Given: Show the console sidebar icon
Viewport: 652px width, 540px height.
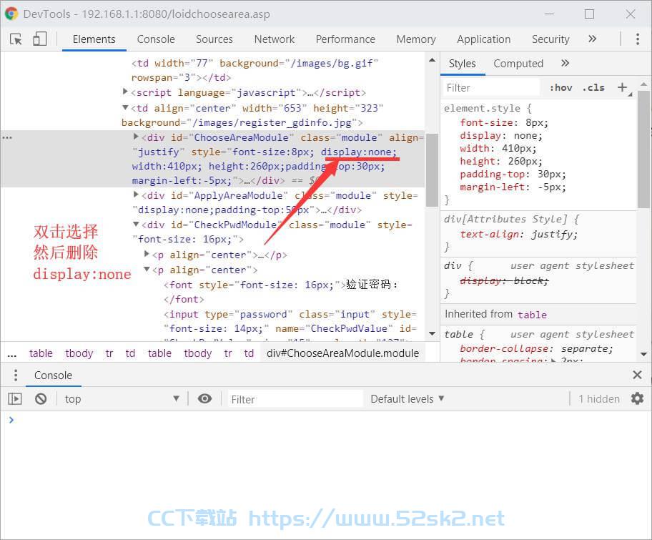Looking at the screenshot, I should (15, 399).
